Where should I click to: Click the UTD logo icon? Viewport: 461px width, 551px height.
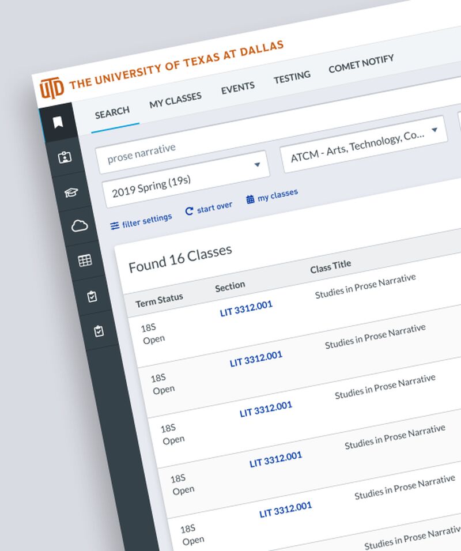click(52, 88)
